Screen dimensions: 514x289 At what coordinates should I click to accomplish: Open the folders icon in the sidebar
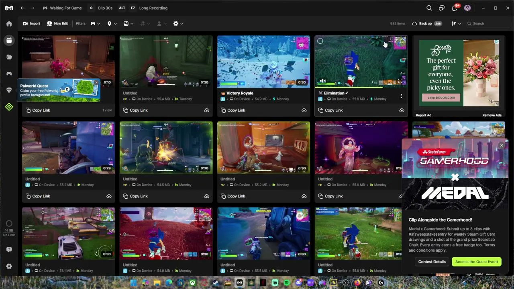(x=9, y=57)
